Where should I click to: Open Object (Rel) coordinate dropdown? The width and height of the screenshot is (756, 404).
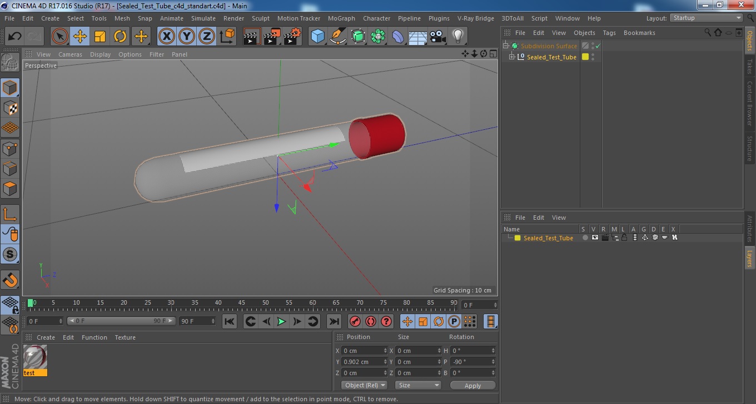pyautogui.click(x=364, y=385)
